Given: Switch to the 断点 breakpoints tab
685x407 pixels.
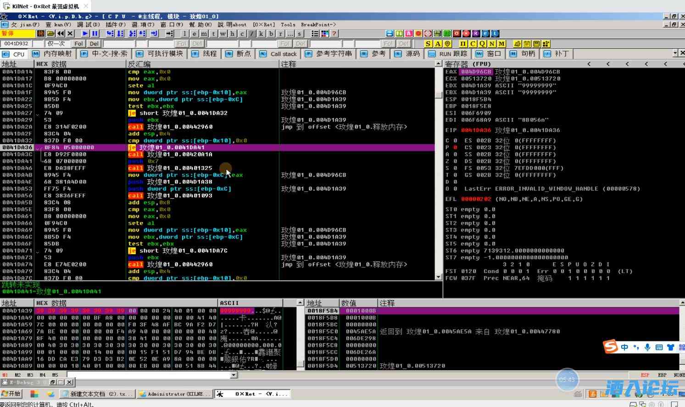Looking at the screenshot, I should click(x=239, y=54).
